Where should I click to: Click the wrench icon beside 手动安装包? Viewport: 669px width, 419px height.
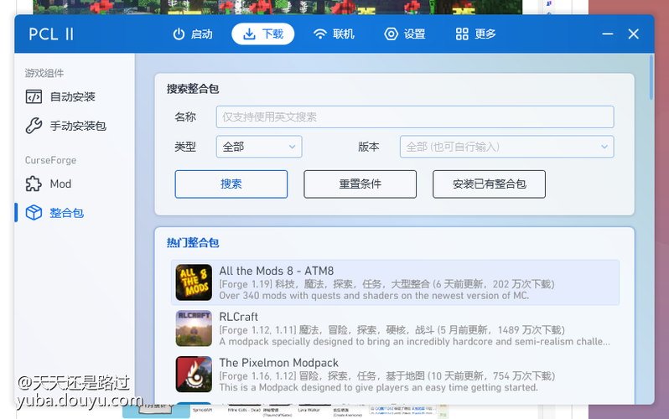coord(34,126)
